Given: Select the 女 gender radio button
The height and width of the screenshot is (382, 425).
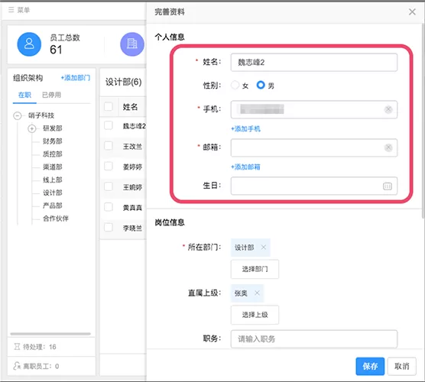Looking at the screenshot, I should click(x=235, y=85).
